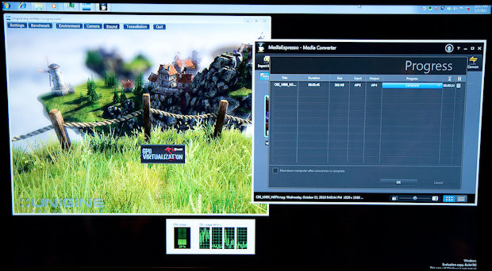This screenshot has width=492, height=271.
Task: Launch Windows Media Player from taskbar
Action: coord(54,6)
